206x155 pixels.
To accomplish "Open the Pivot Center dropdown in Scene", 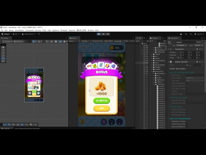I will click(7, 41).
